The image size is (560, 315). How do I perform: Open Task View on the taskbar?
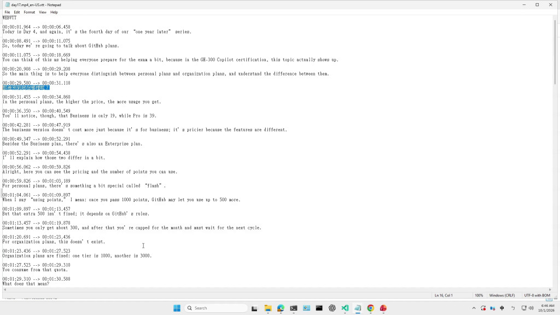pos(254,308)
